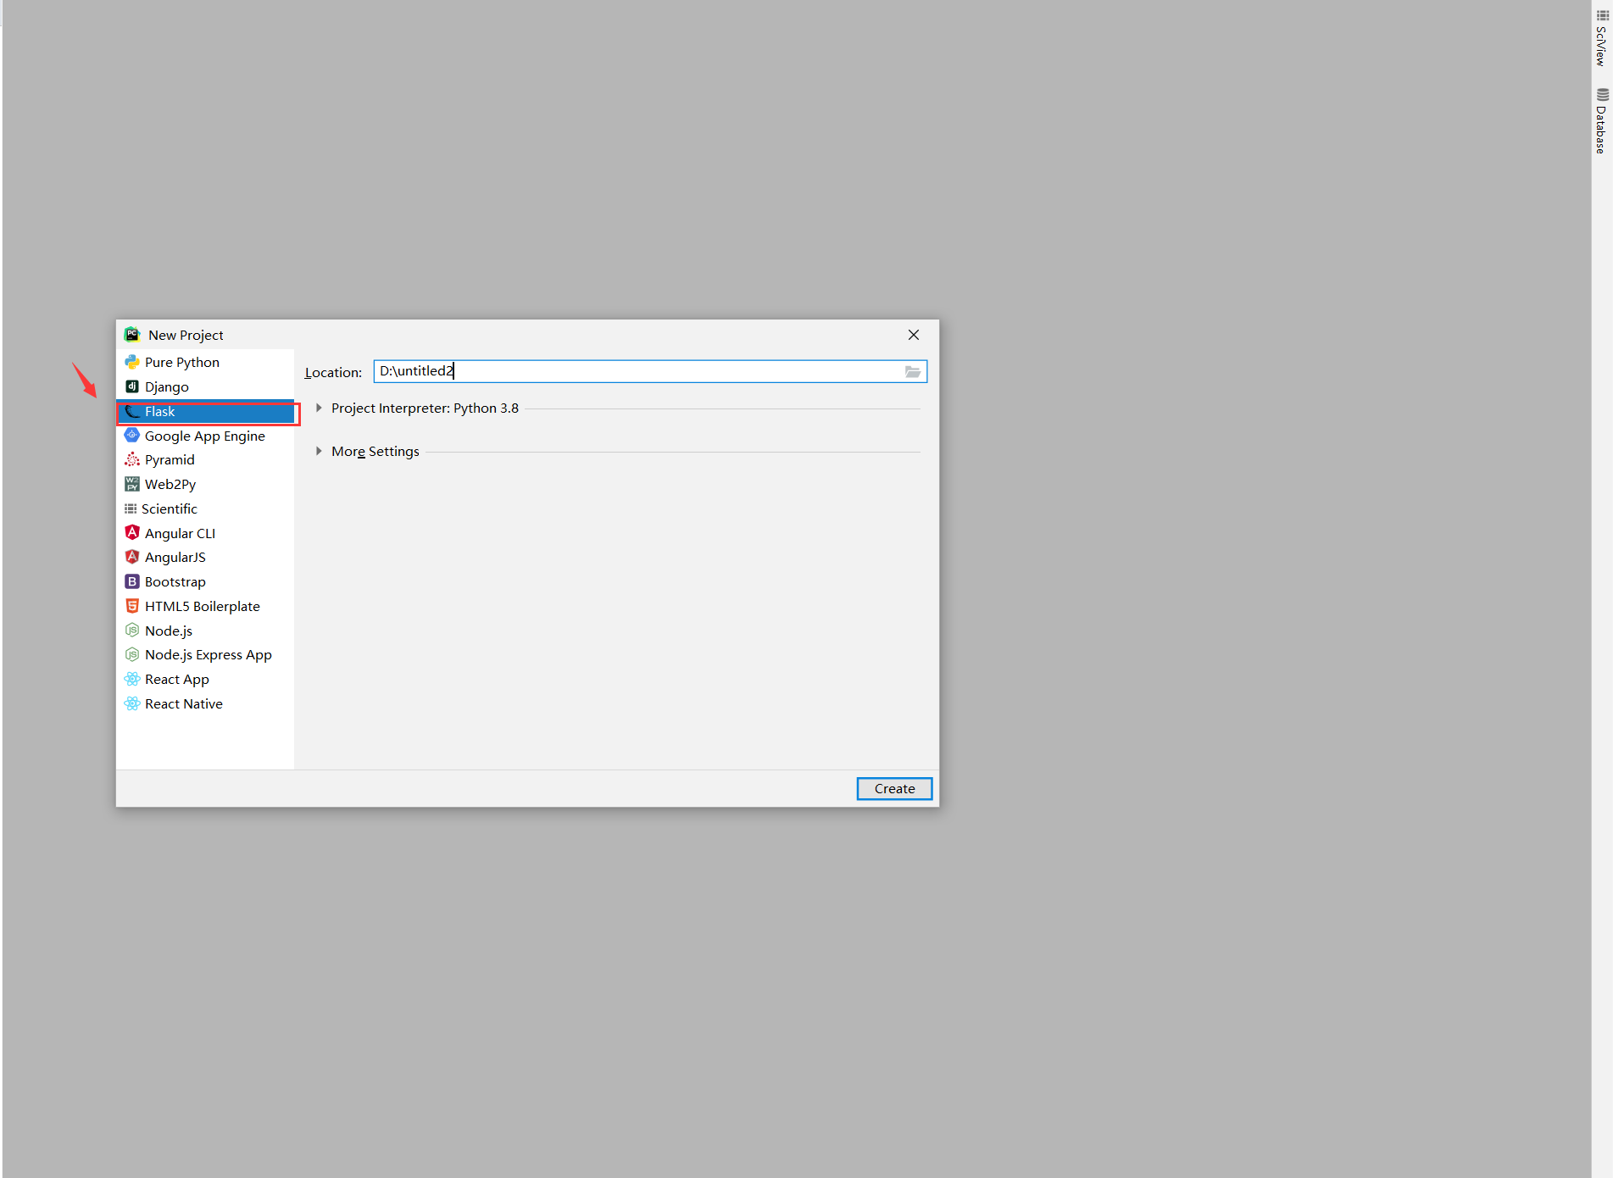Choose Google App Engine project type
1613x1178 pixels.
pos(205,436)
